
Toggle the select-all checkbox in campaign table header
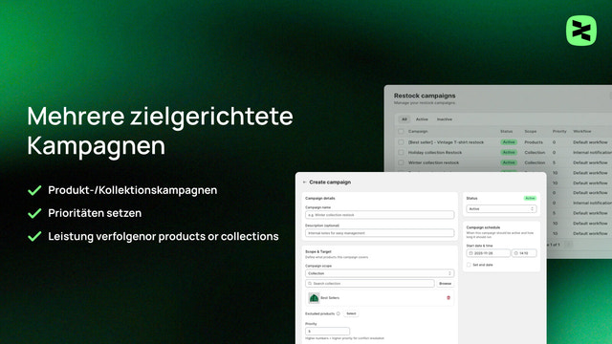[x=401, y=132]
